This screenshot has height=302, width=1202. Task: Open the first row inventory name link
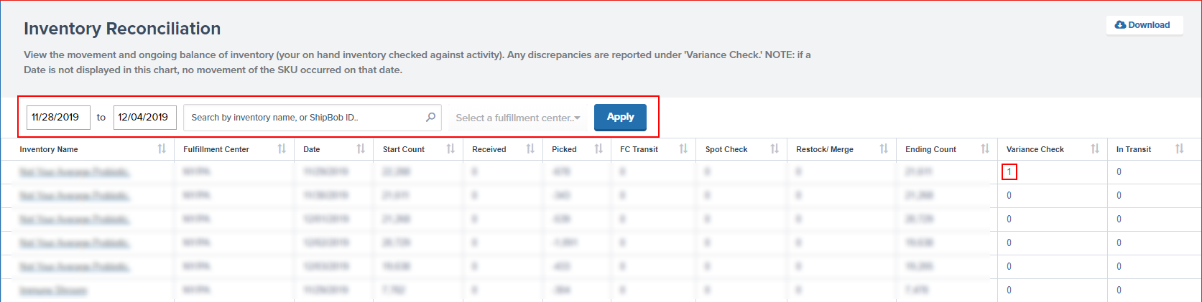74,172
